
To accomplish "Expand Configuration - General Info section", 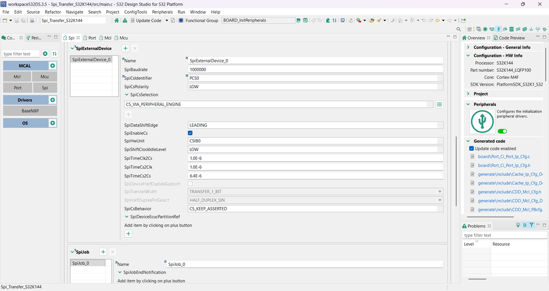I will click(468, 47).
